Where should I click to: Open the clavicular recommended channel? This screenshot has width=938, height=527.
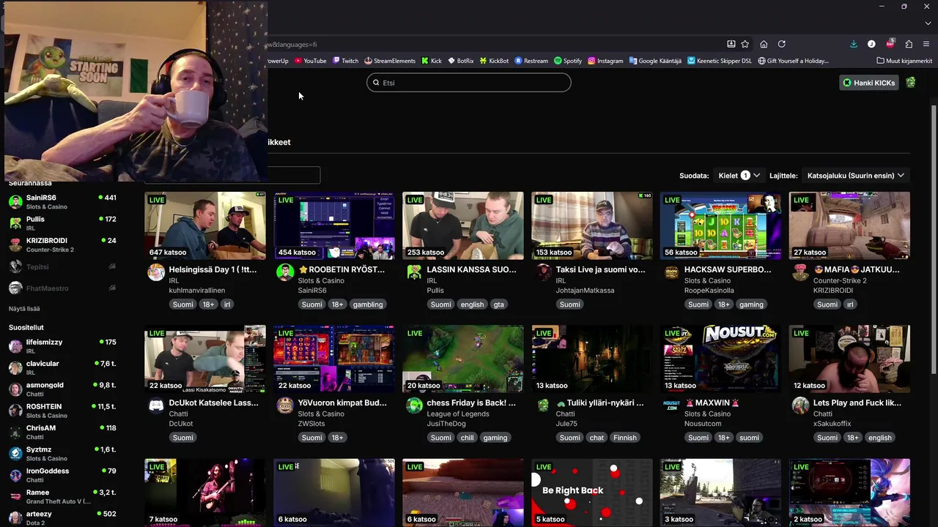pyautogui.click(x=62, y=367)
